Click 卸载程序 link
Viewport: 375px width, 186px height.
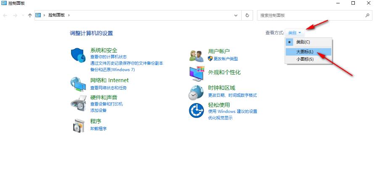(98, 128)
